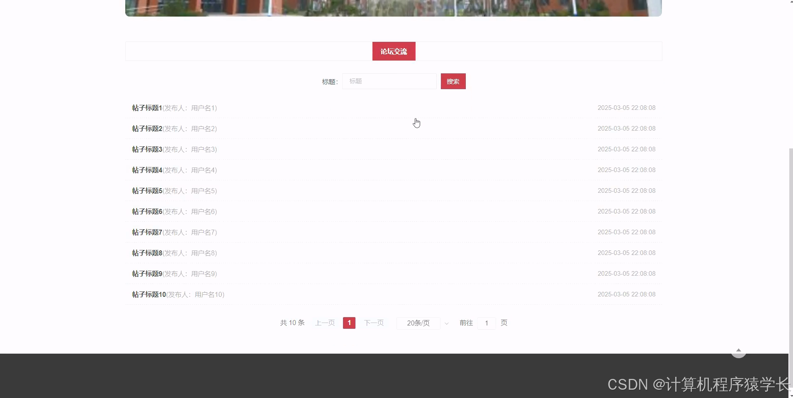Select page number 1 in pagination
Viewport: 793px width, 398px height.
pos(349,323)
